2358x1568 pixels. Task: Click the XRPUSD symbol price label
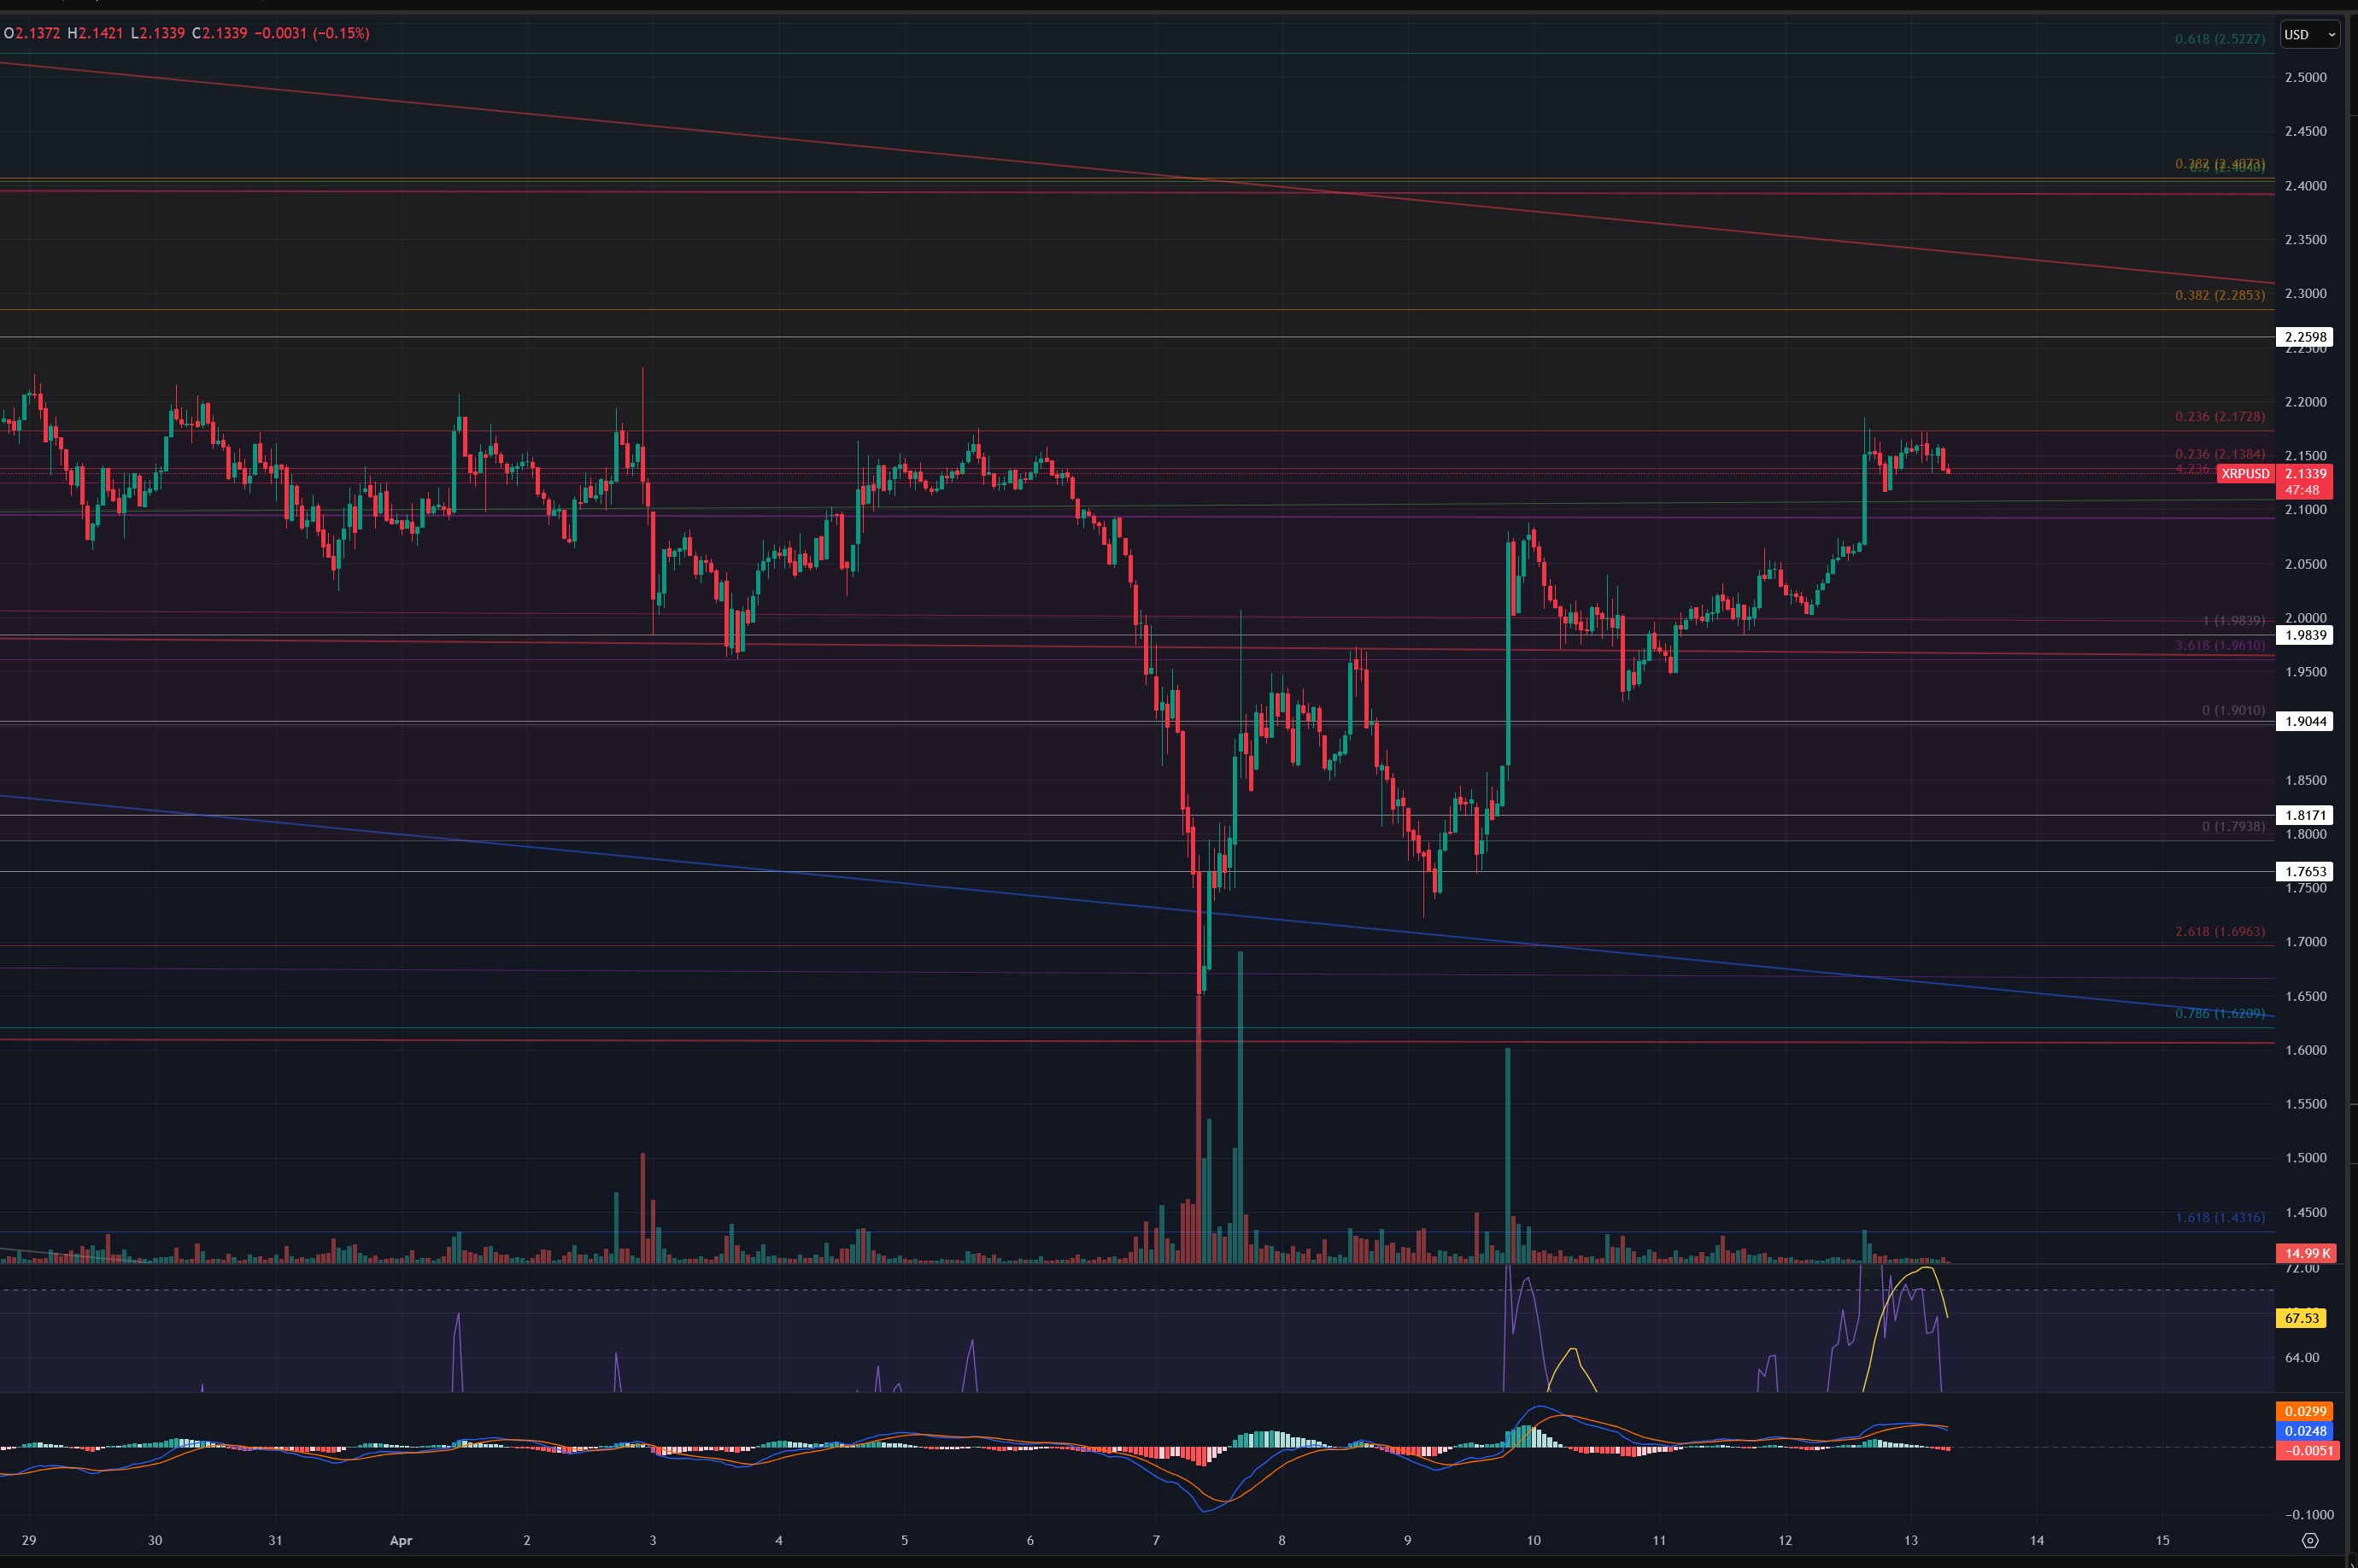pyautogui.click(x=2245, y=474)
